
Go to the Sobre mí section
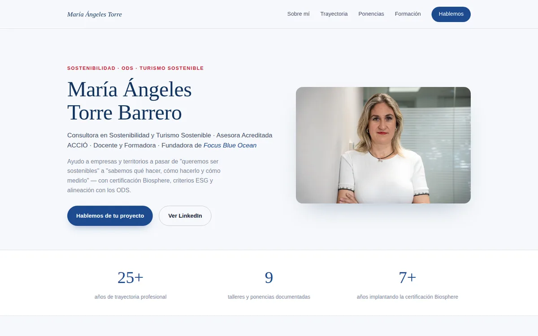[x=299, y=14]
